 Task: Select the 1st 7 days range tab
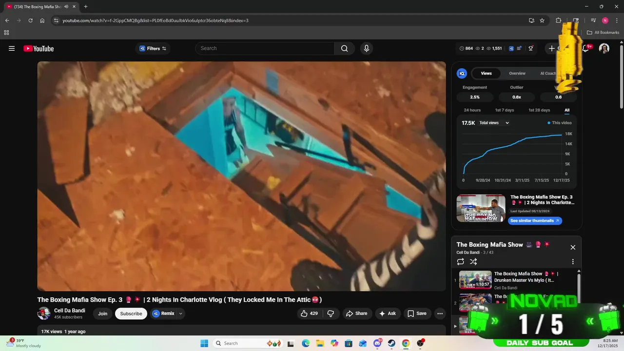click(x=505, y=110)
